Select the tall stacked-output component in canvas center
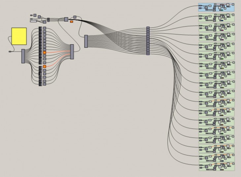This screenshot has width=241, height=177. [148, 41]
